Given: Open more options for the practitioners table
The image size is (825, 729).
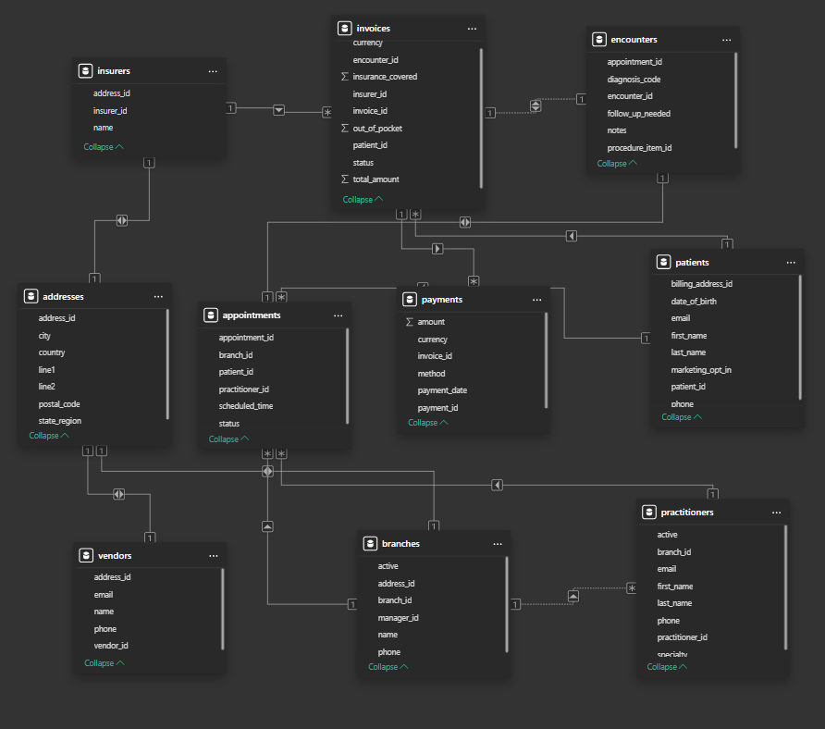Looking at the screenshot, I should tap(775, 513).
